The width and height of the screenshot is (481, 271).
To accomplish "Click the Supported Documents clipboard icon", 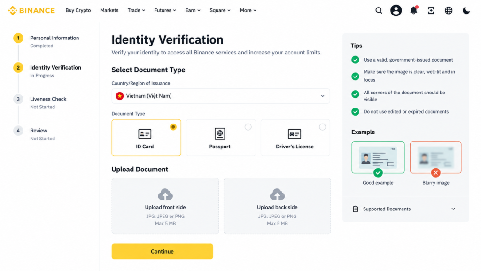I will pyautogui.click(x=355, y=209).
